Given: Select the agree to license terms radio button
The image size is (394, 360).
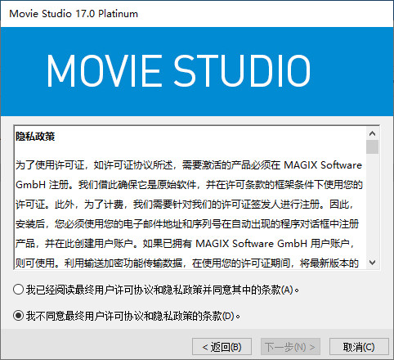Looking at the screenshot, I should [18, 290].
